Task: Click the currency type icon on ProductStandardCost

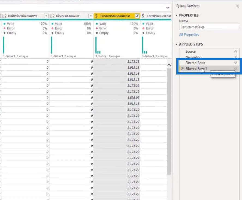Action: point(96,16)
